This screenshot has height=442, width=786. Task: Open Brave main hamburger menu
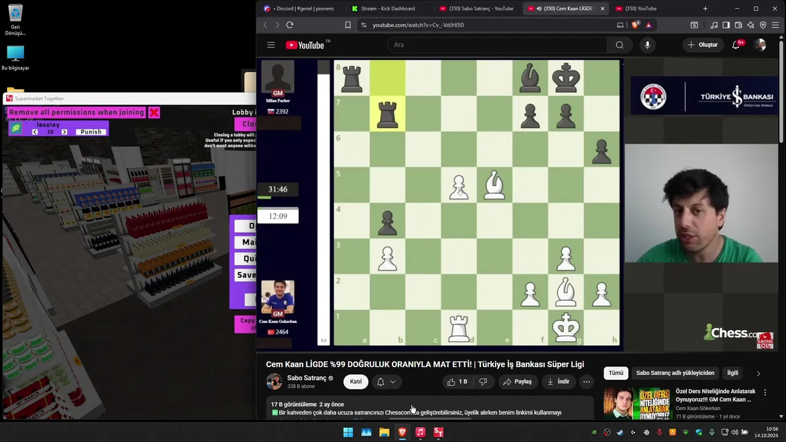coord(776,25)
